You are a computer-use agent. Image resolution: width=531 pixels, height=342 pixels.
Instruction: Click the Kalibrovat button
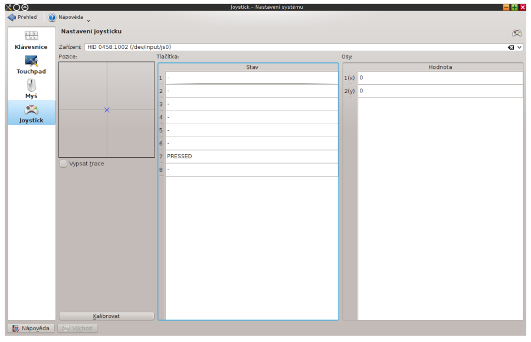coord(106,316)
